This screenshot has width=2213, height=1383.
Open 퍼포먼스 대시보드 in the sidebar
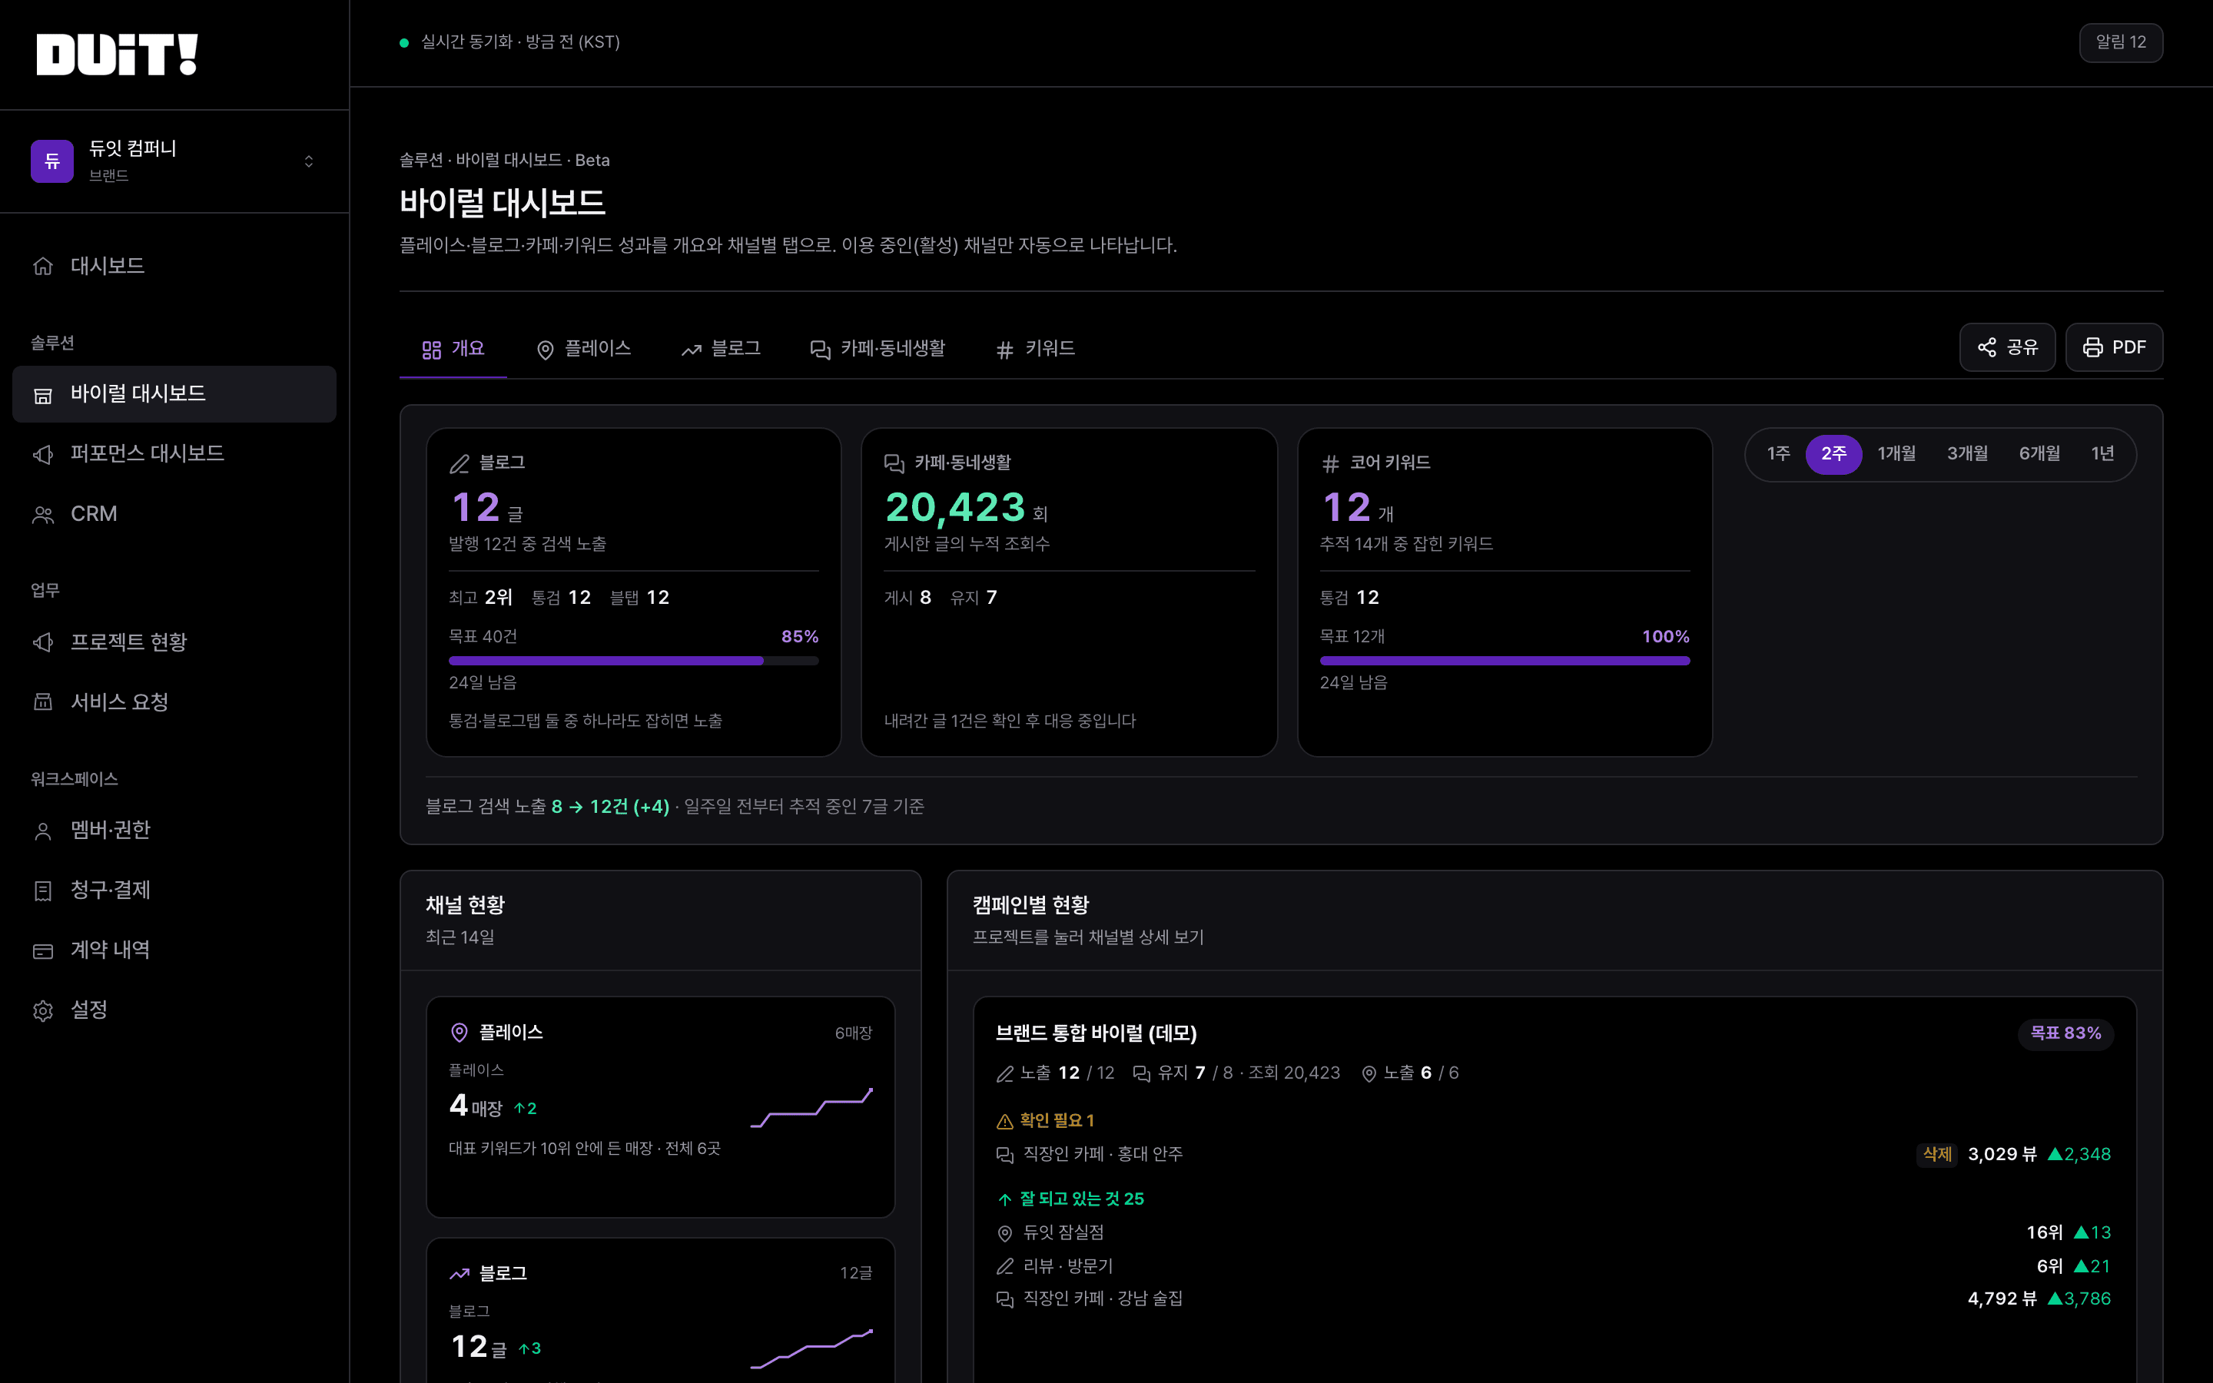pyautogui.click(x=174, y=453)
